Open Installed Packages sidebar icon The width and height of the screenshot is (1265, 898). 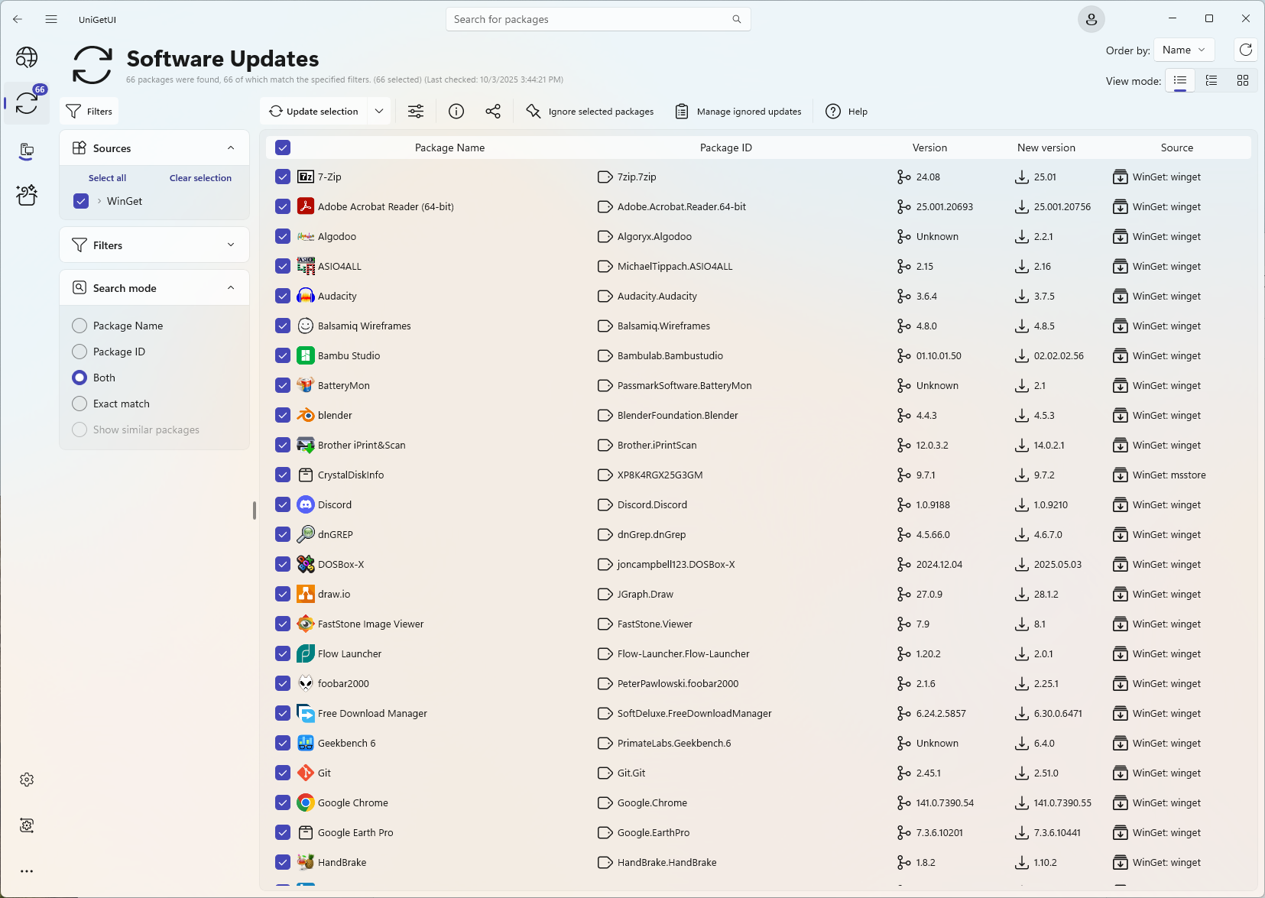coord(27,151)
